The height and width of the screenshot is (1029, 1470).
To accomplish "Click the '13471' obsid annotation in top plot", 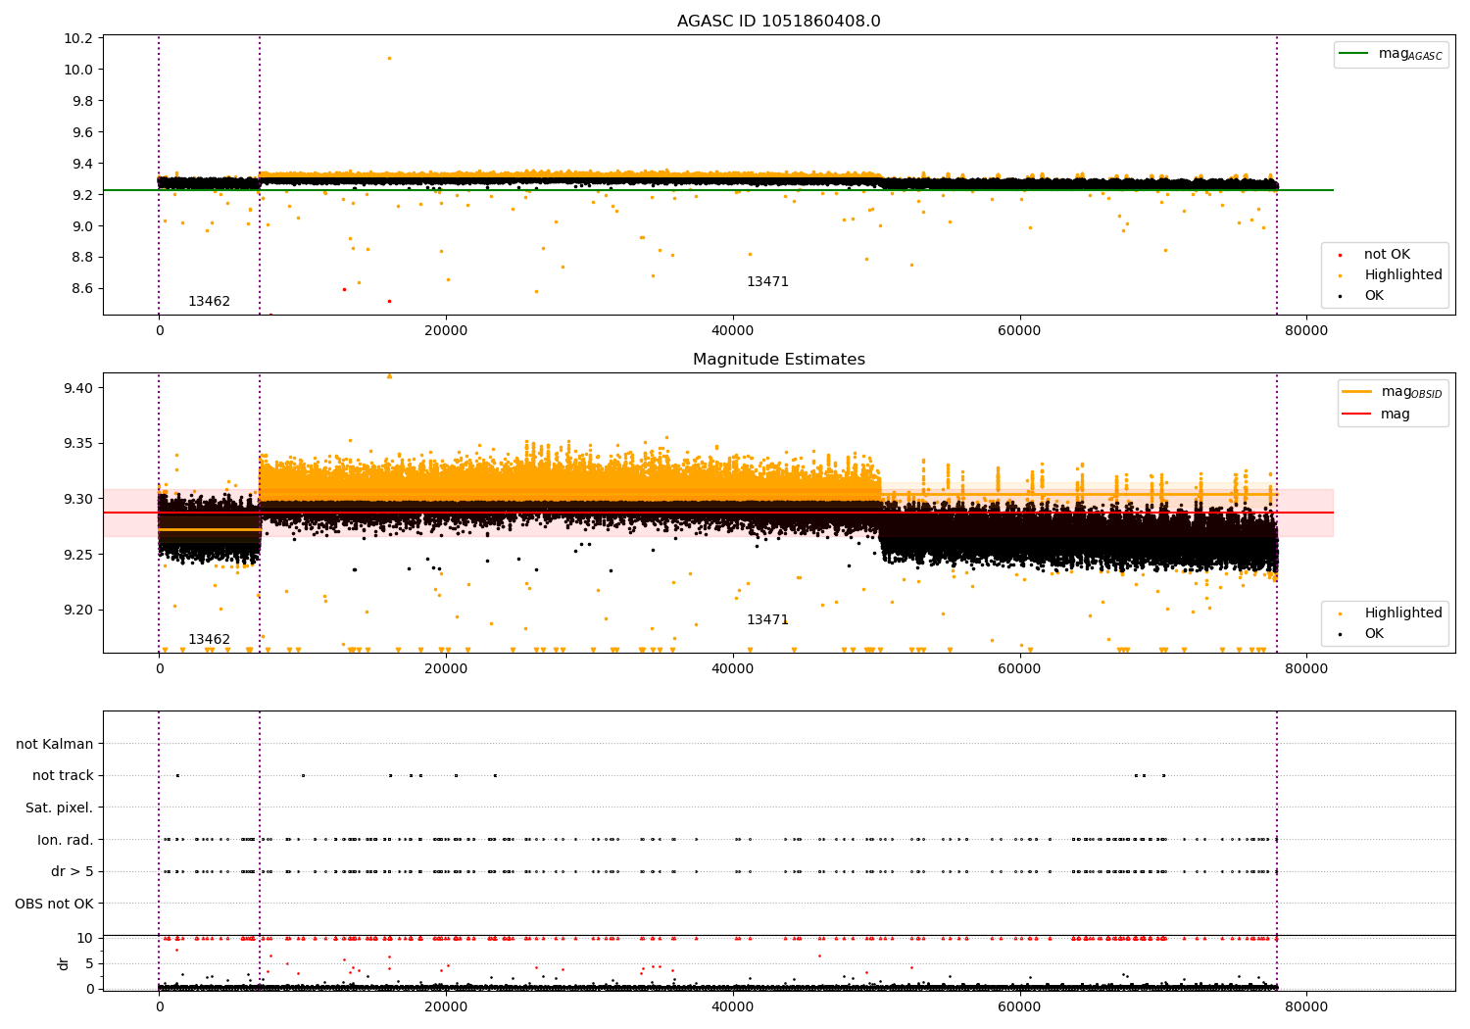I will (767, 282).
